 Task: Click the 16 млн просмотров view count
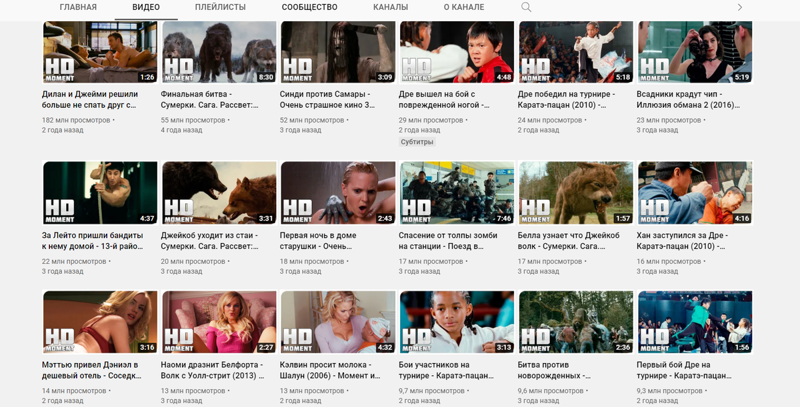click(669, 261)
